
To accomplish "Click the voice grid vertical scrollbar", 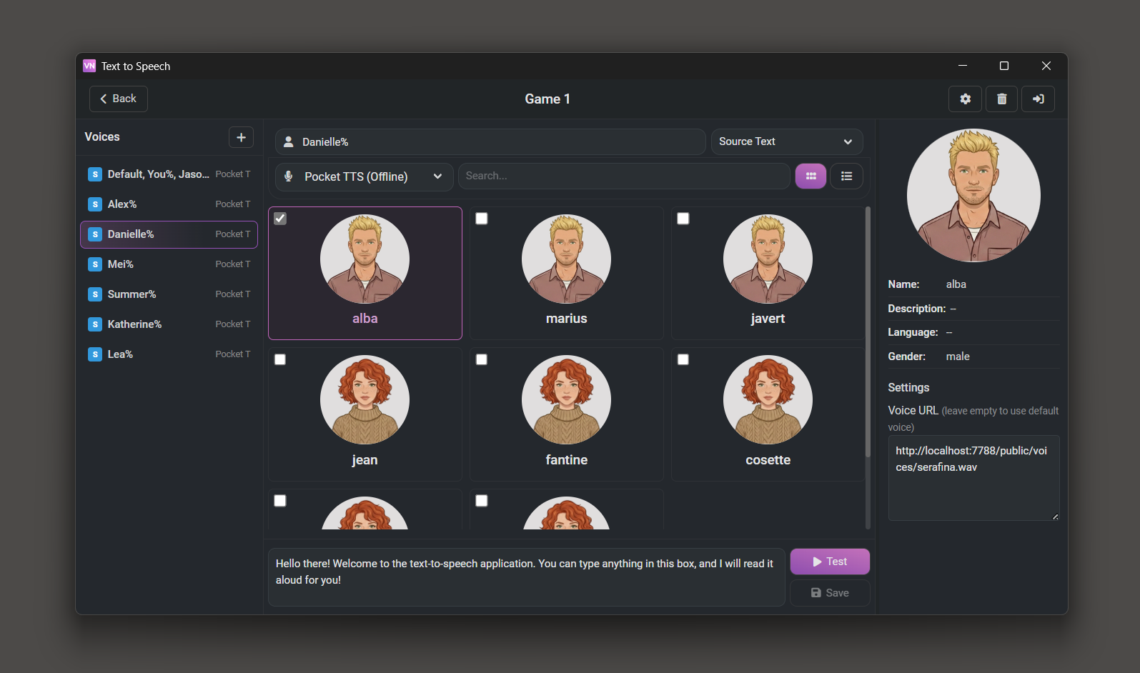I will pyautogui.click(x=868, y=332).
